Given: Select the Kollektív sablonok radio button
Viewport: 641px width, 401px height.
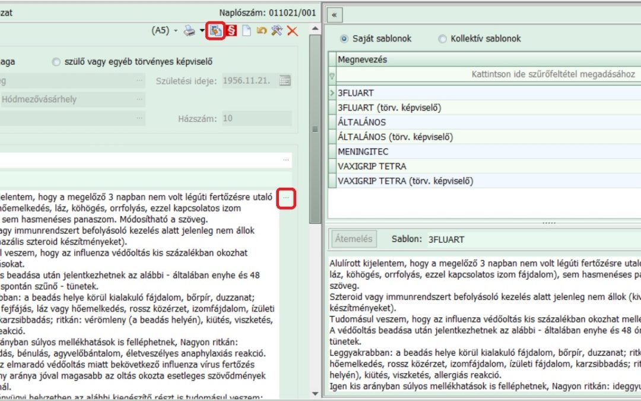Looking at the screenshot, I should (x=442, y=39).
